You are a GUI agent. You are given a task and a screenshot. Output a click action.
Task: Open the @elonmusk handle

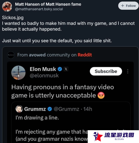(x=44, y=75)
